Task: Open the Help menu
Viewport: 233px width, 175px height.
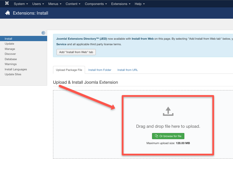Action: click(x=140, y=4)
